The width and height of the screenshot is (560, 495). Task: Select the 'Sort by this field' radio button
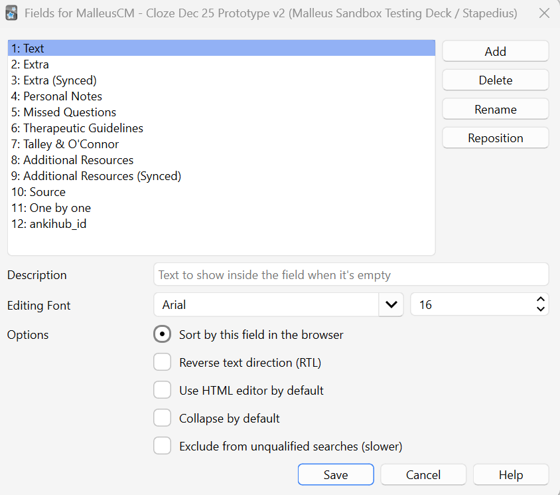pyautogui.click(x=162, y=334)
